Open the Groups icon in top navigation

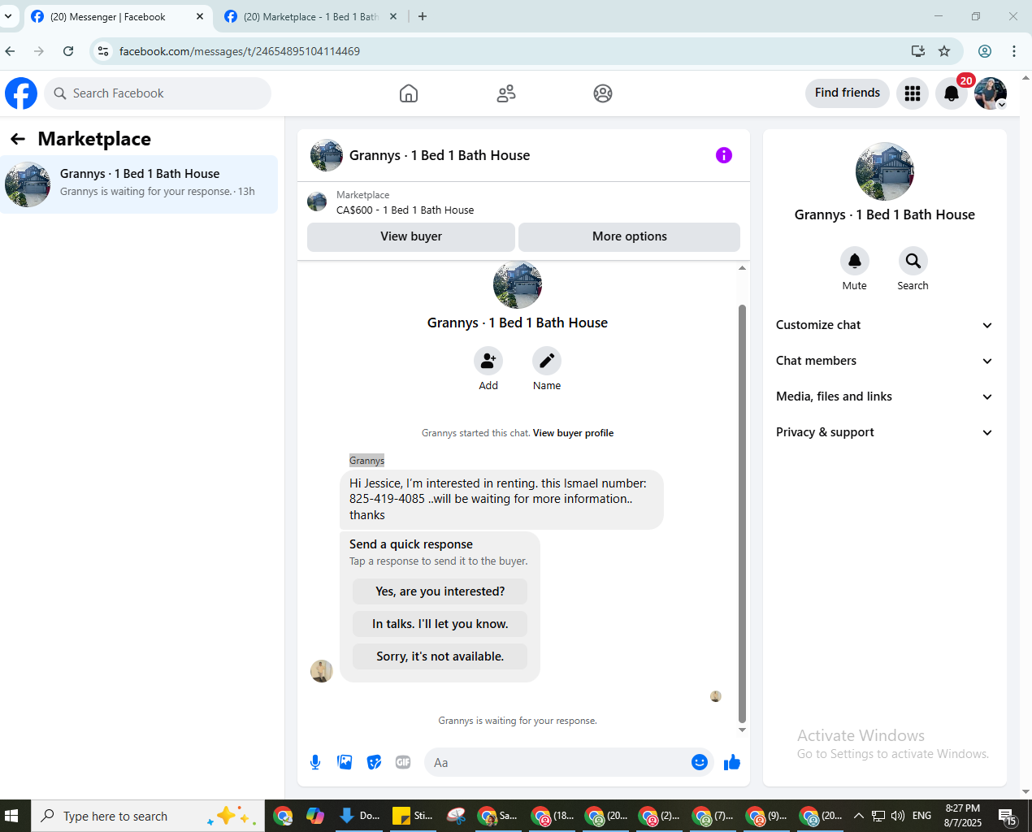[x=603, y=93]
